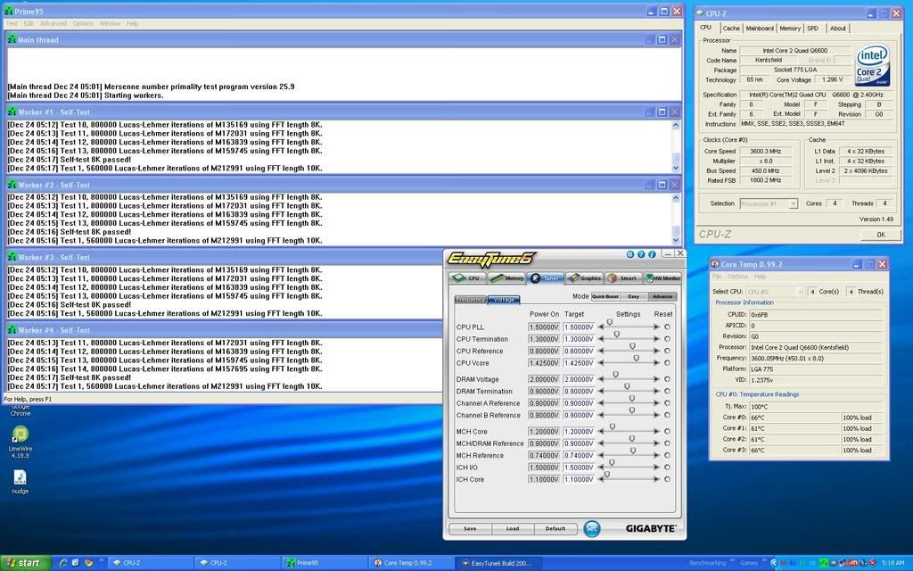Click the Worker #2 scrollbar up arrow
Image resolution: width=913 pixels, height=571 pixels.
point(676,197)
